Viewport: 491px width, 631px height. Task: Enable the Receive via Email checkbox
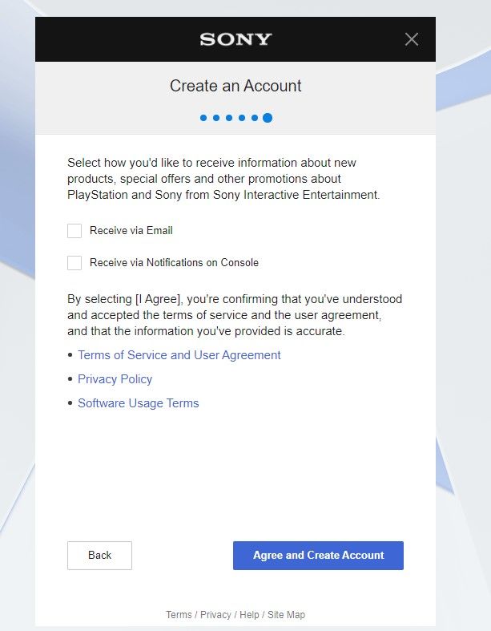(x=74, y=231)
